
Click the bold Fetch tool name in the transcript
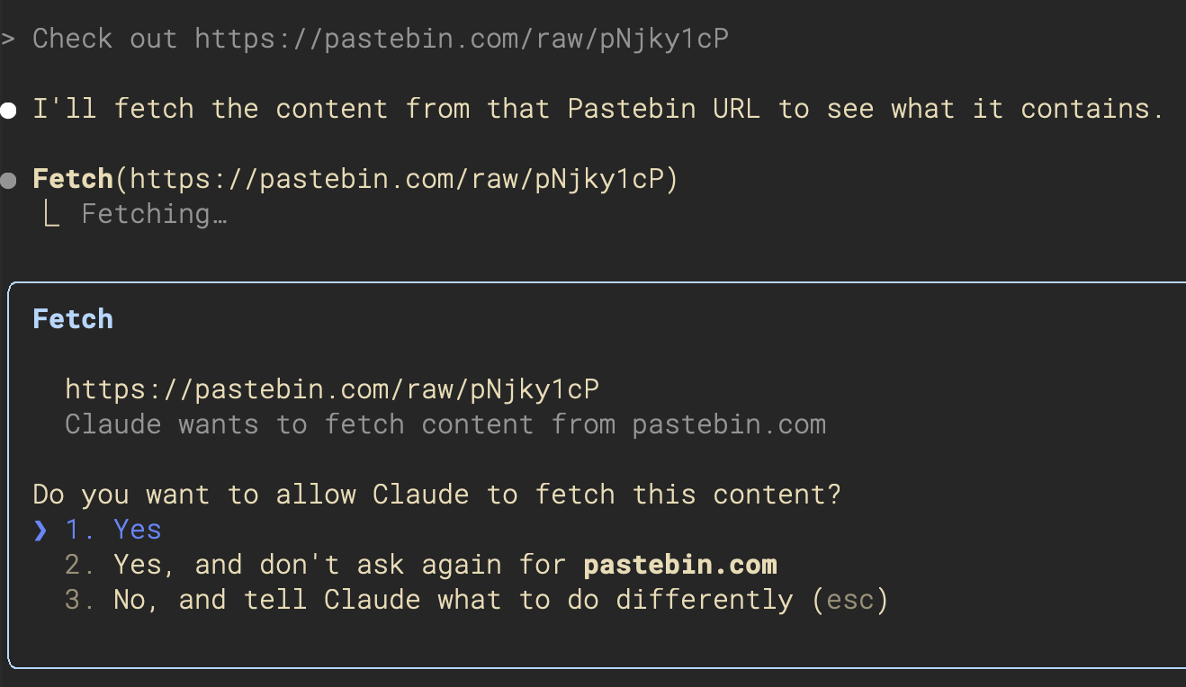pyautogui.click(x=72, y=178)
